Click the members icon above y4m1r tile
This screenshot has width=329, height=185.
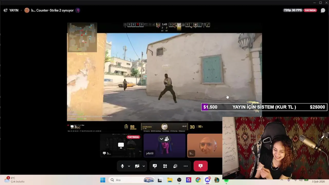pyautogui.click(x=167, y=139)
